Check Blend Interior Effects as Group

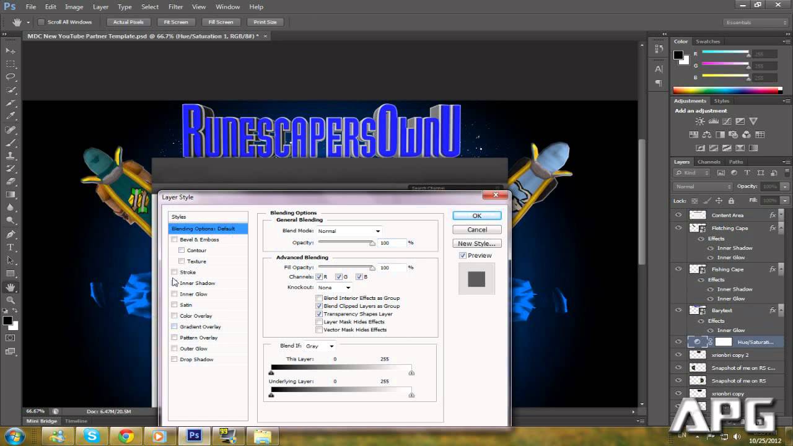click(x=319, y=298)
